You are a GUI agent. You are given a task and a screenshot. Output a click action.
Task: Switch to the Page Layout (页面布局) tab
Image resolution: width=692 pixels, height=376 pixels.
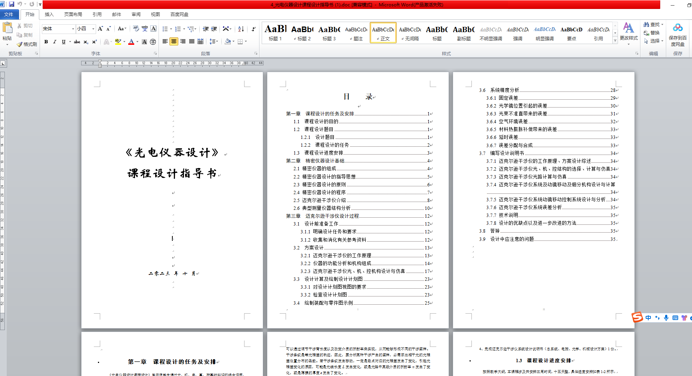tap(73, 14)
